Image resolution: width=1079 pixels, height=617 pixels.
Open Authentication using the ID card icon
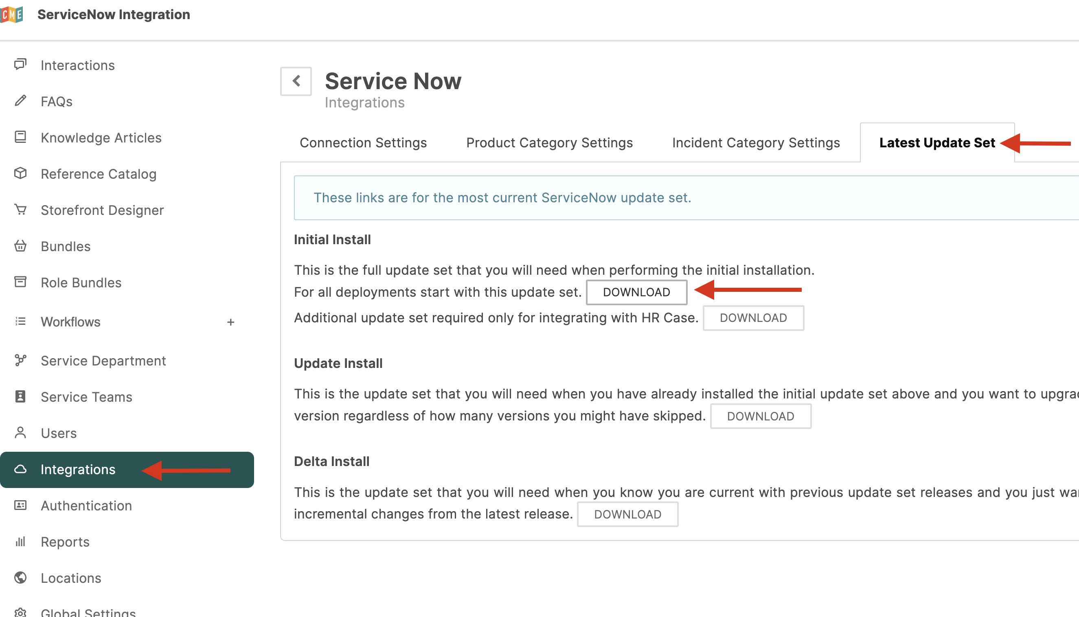pos(20,505)
